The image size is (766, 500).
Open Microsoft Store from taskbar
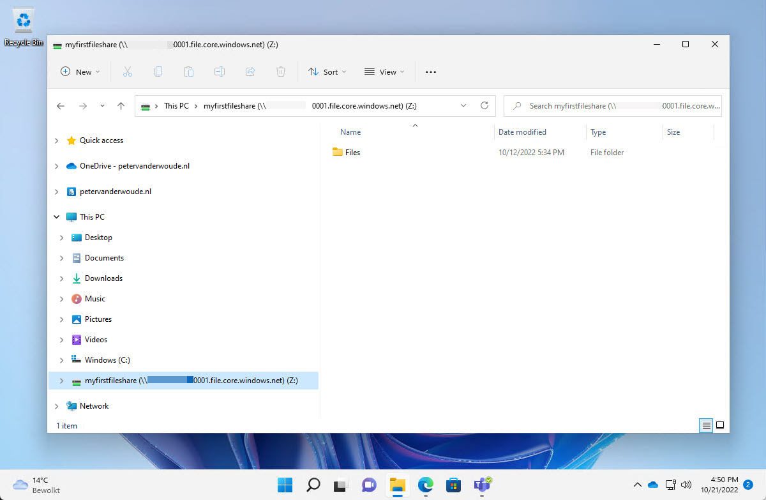click(453, 485)
